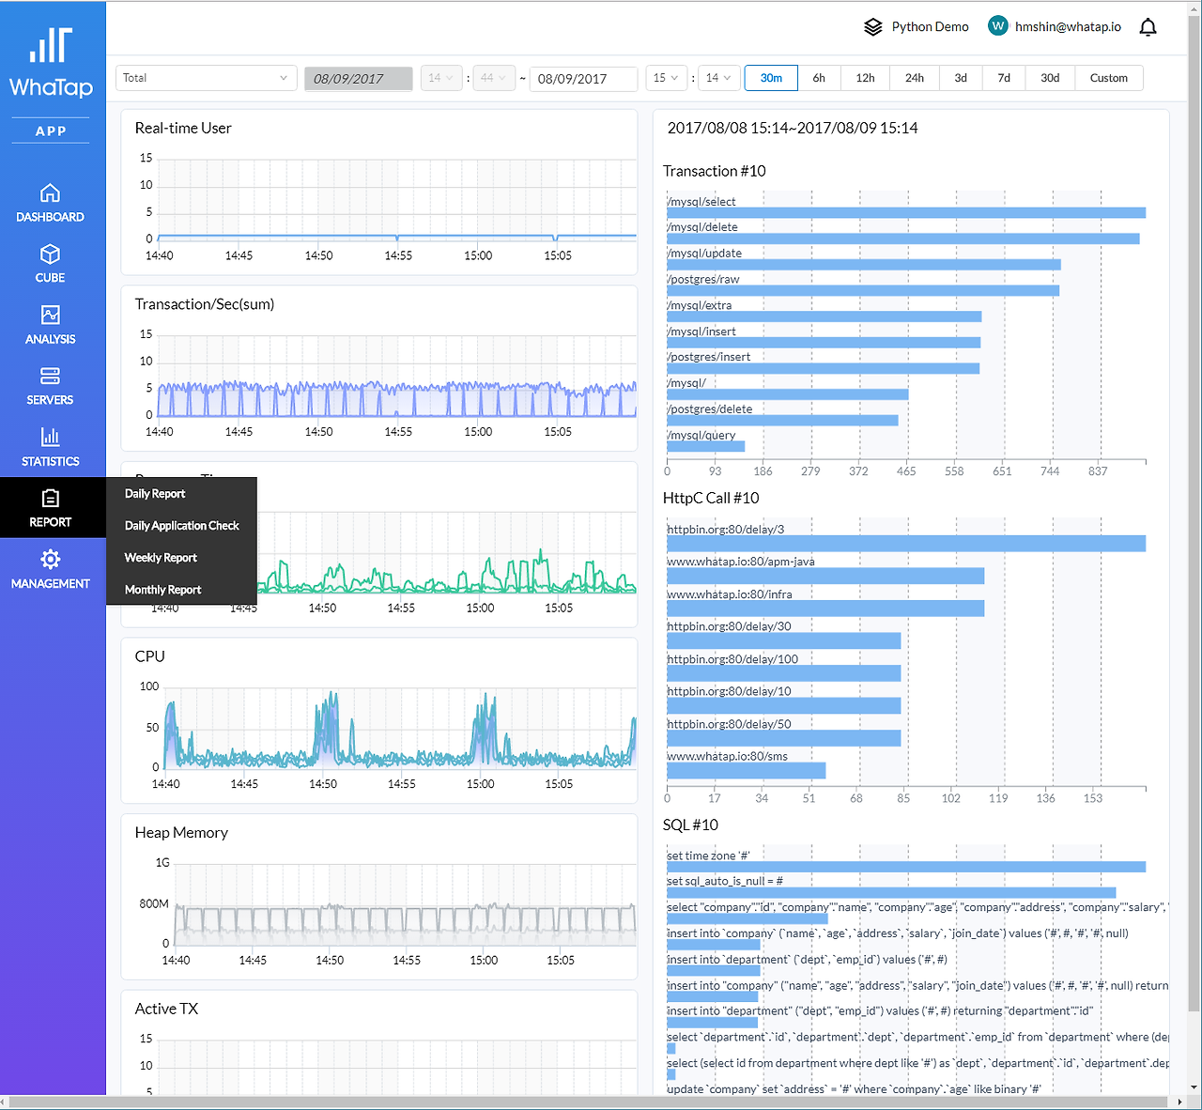Open the start minute dropdown showing 44

[494, 78]
